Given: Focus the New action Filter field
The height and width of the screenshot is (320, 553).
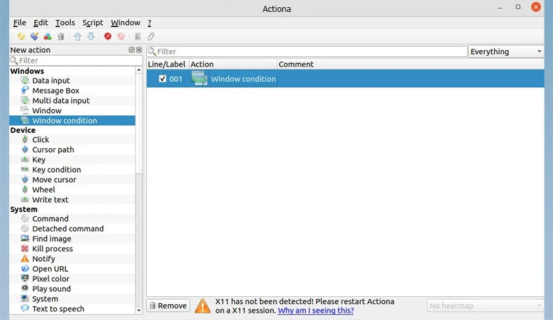Looking at the screenshot, I should coord(76,61).
